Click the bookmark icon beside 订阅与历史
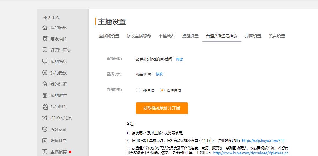318x156 pixels. pyautogui.click(x=45, y=50)
